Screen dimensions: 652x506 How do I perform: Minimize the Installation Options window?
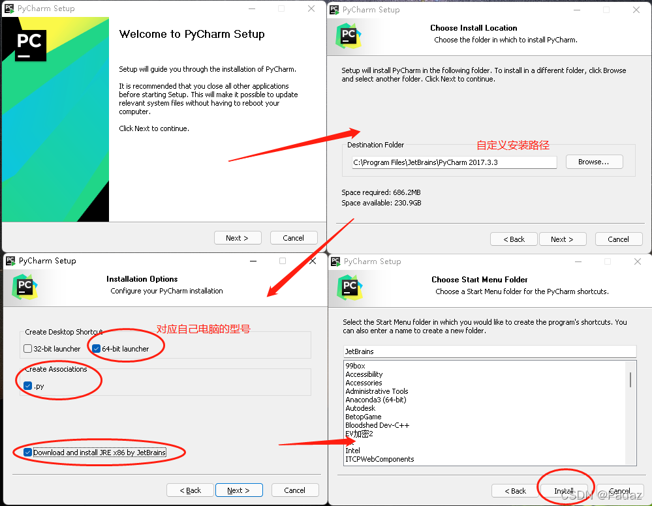[x=253, y=261]
